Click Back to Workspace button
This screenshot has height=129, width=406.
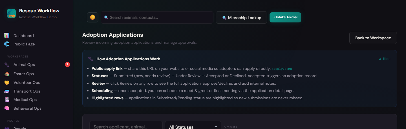(x=373, y=38)
